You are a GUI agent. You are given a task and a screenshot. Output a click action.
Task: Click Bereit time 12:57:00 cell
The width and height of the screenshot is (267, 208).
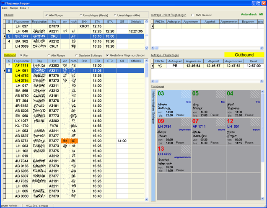pyautogui.click(x=254, y=66)
